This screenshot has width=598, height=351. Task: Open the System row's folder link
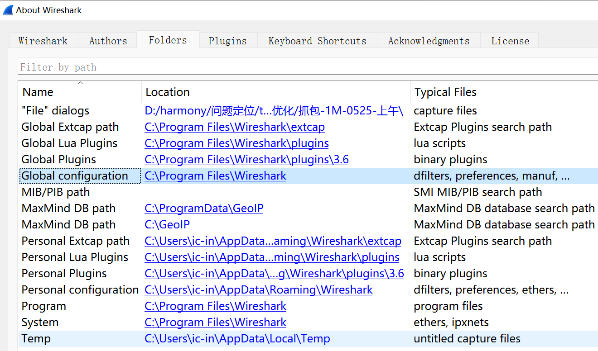pyautogui.click(x=215, y=323)
